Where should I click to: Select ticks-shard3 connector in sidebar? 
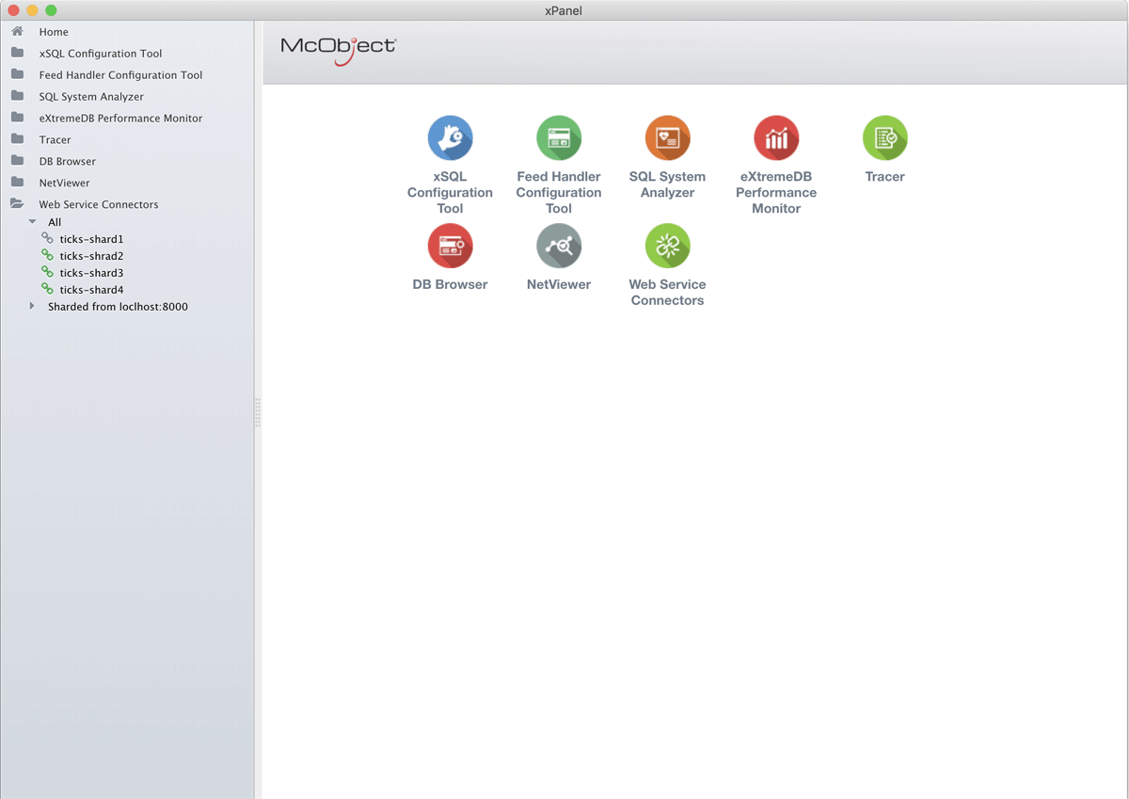tap(91, 273)
